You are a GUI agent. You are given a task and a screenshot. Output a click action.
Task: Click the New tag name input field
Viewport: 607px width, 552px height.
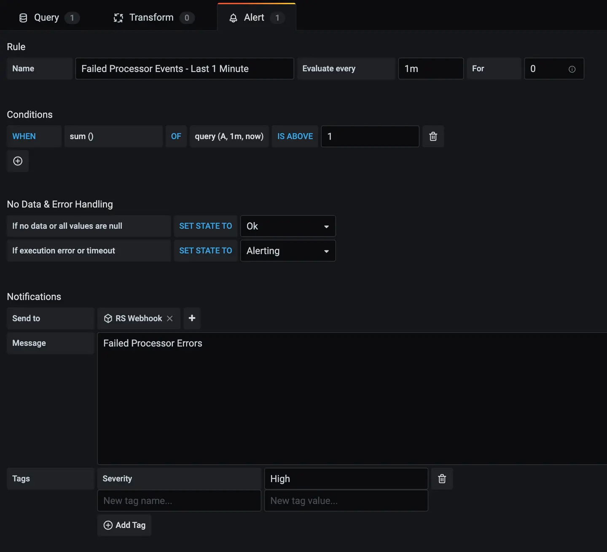pos(179,501)
